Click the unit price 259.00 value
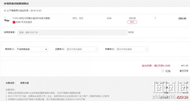The height and width of the screenshot is (101, 190). pyautogui.click(x=132, y=18)
